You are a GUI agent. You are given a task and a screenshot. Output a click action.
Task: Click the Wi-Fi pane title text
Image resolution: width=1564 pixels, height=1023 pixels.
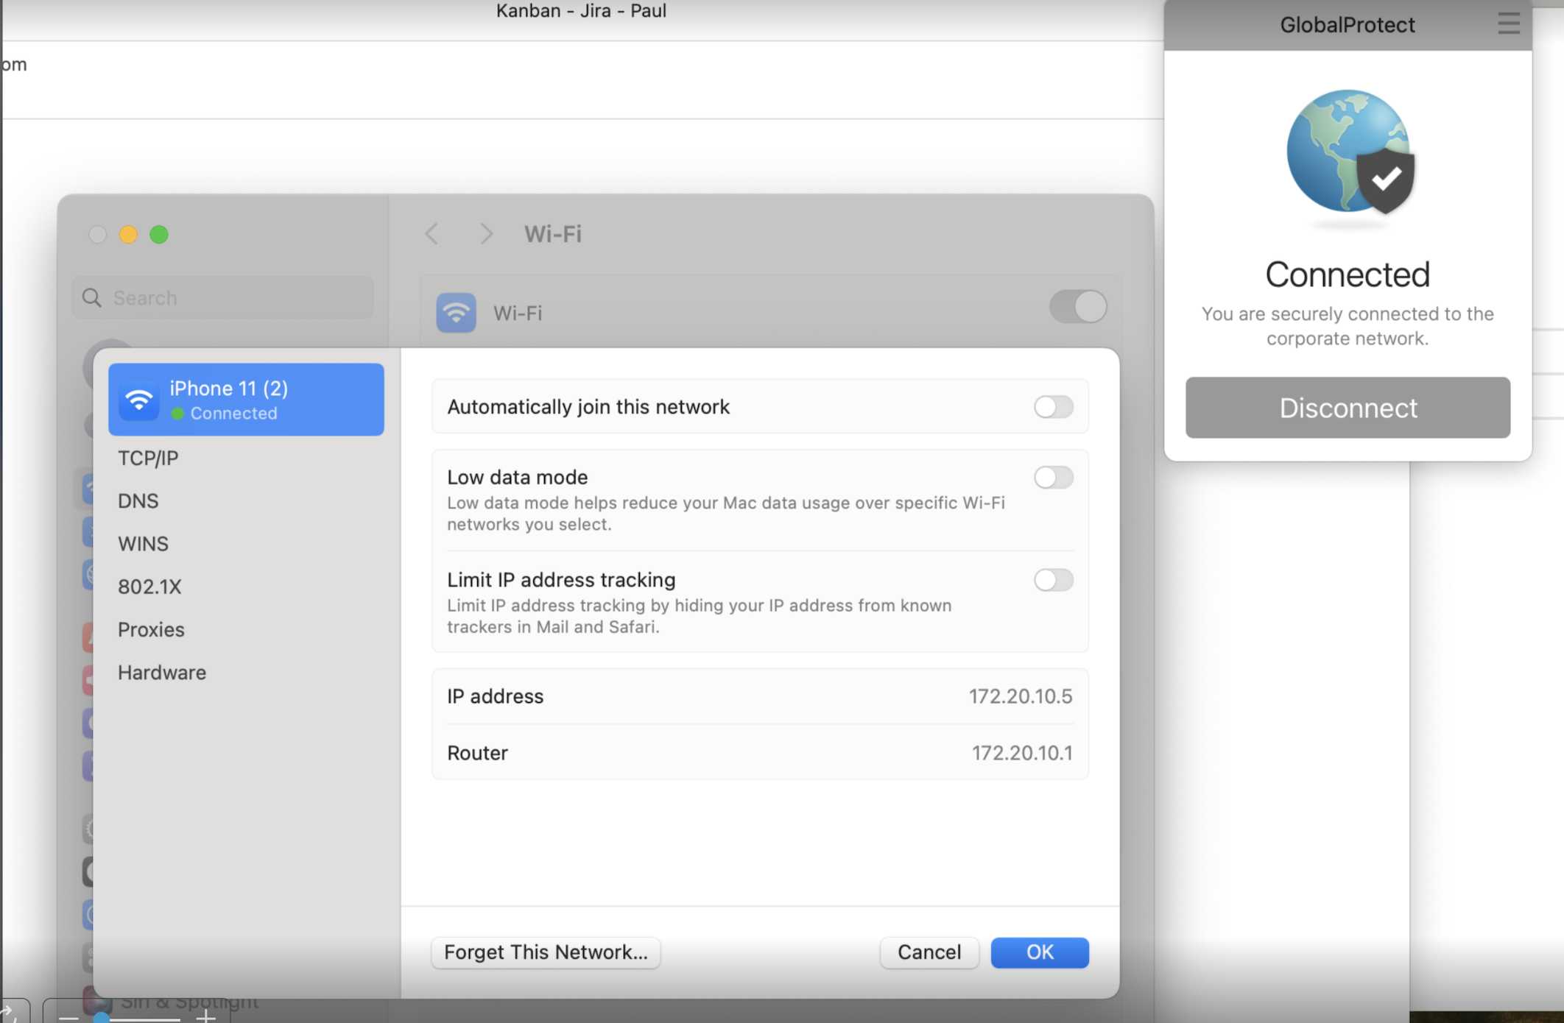coord(553,234)
